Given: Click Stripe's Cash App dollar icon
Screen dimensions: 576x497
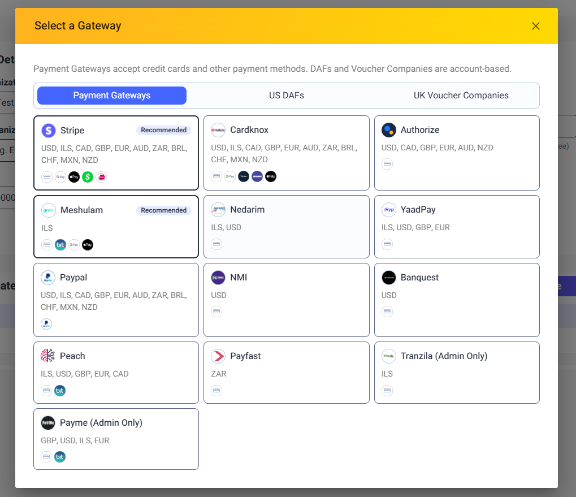Looking at the screenshot, I should point(88,177).
